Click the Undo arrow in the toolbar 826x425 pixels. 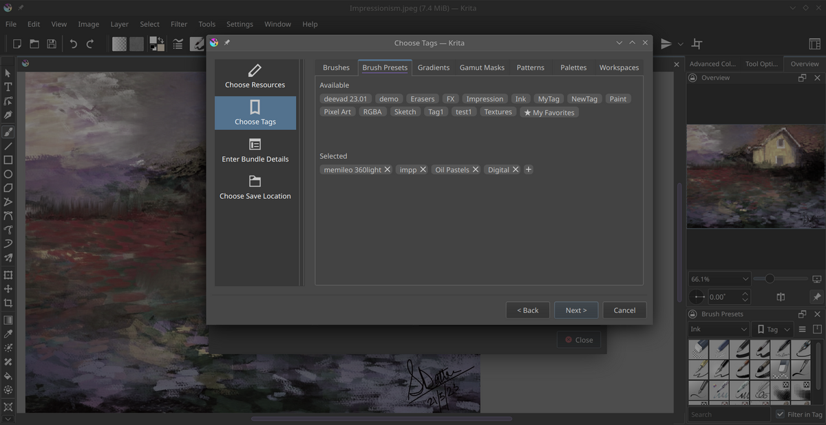pyautogui.click(x=73, y=44)
